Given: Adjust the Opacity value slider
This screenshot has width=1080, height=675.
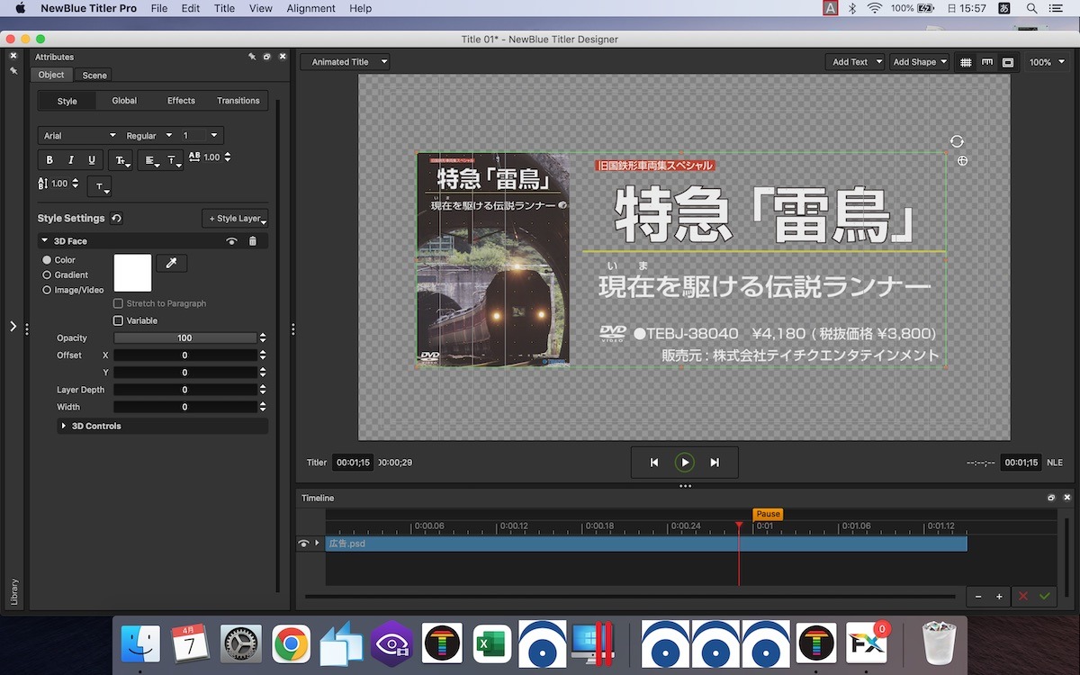Looking at the screenshot, I should click(x=184, y=338).
